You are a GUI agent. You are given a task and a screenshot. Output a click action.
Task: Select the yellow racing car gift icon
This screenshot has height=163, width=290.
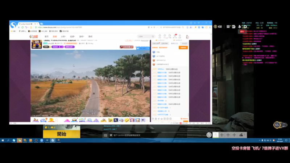click(104, 120)
